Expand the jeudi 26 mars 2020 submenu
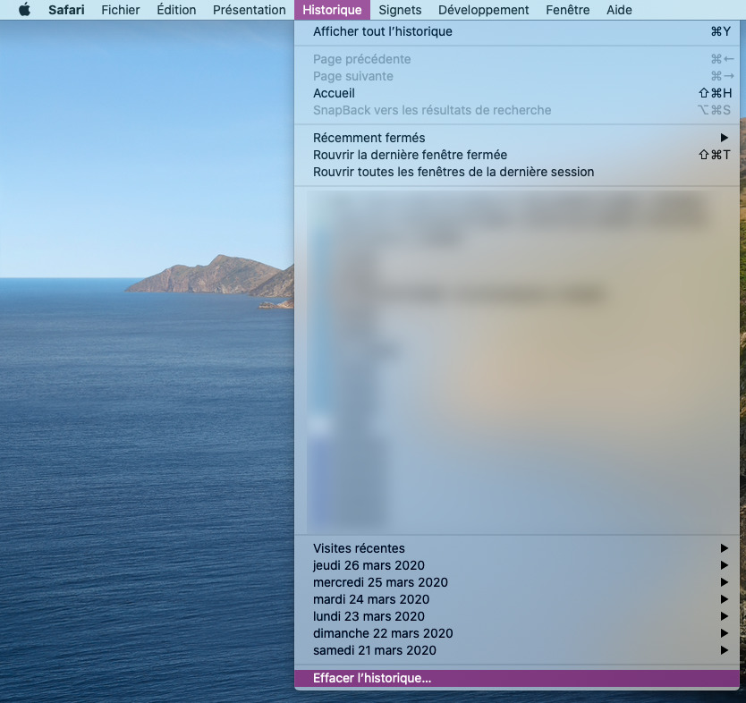746x703 pixels. (368, 565)
